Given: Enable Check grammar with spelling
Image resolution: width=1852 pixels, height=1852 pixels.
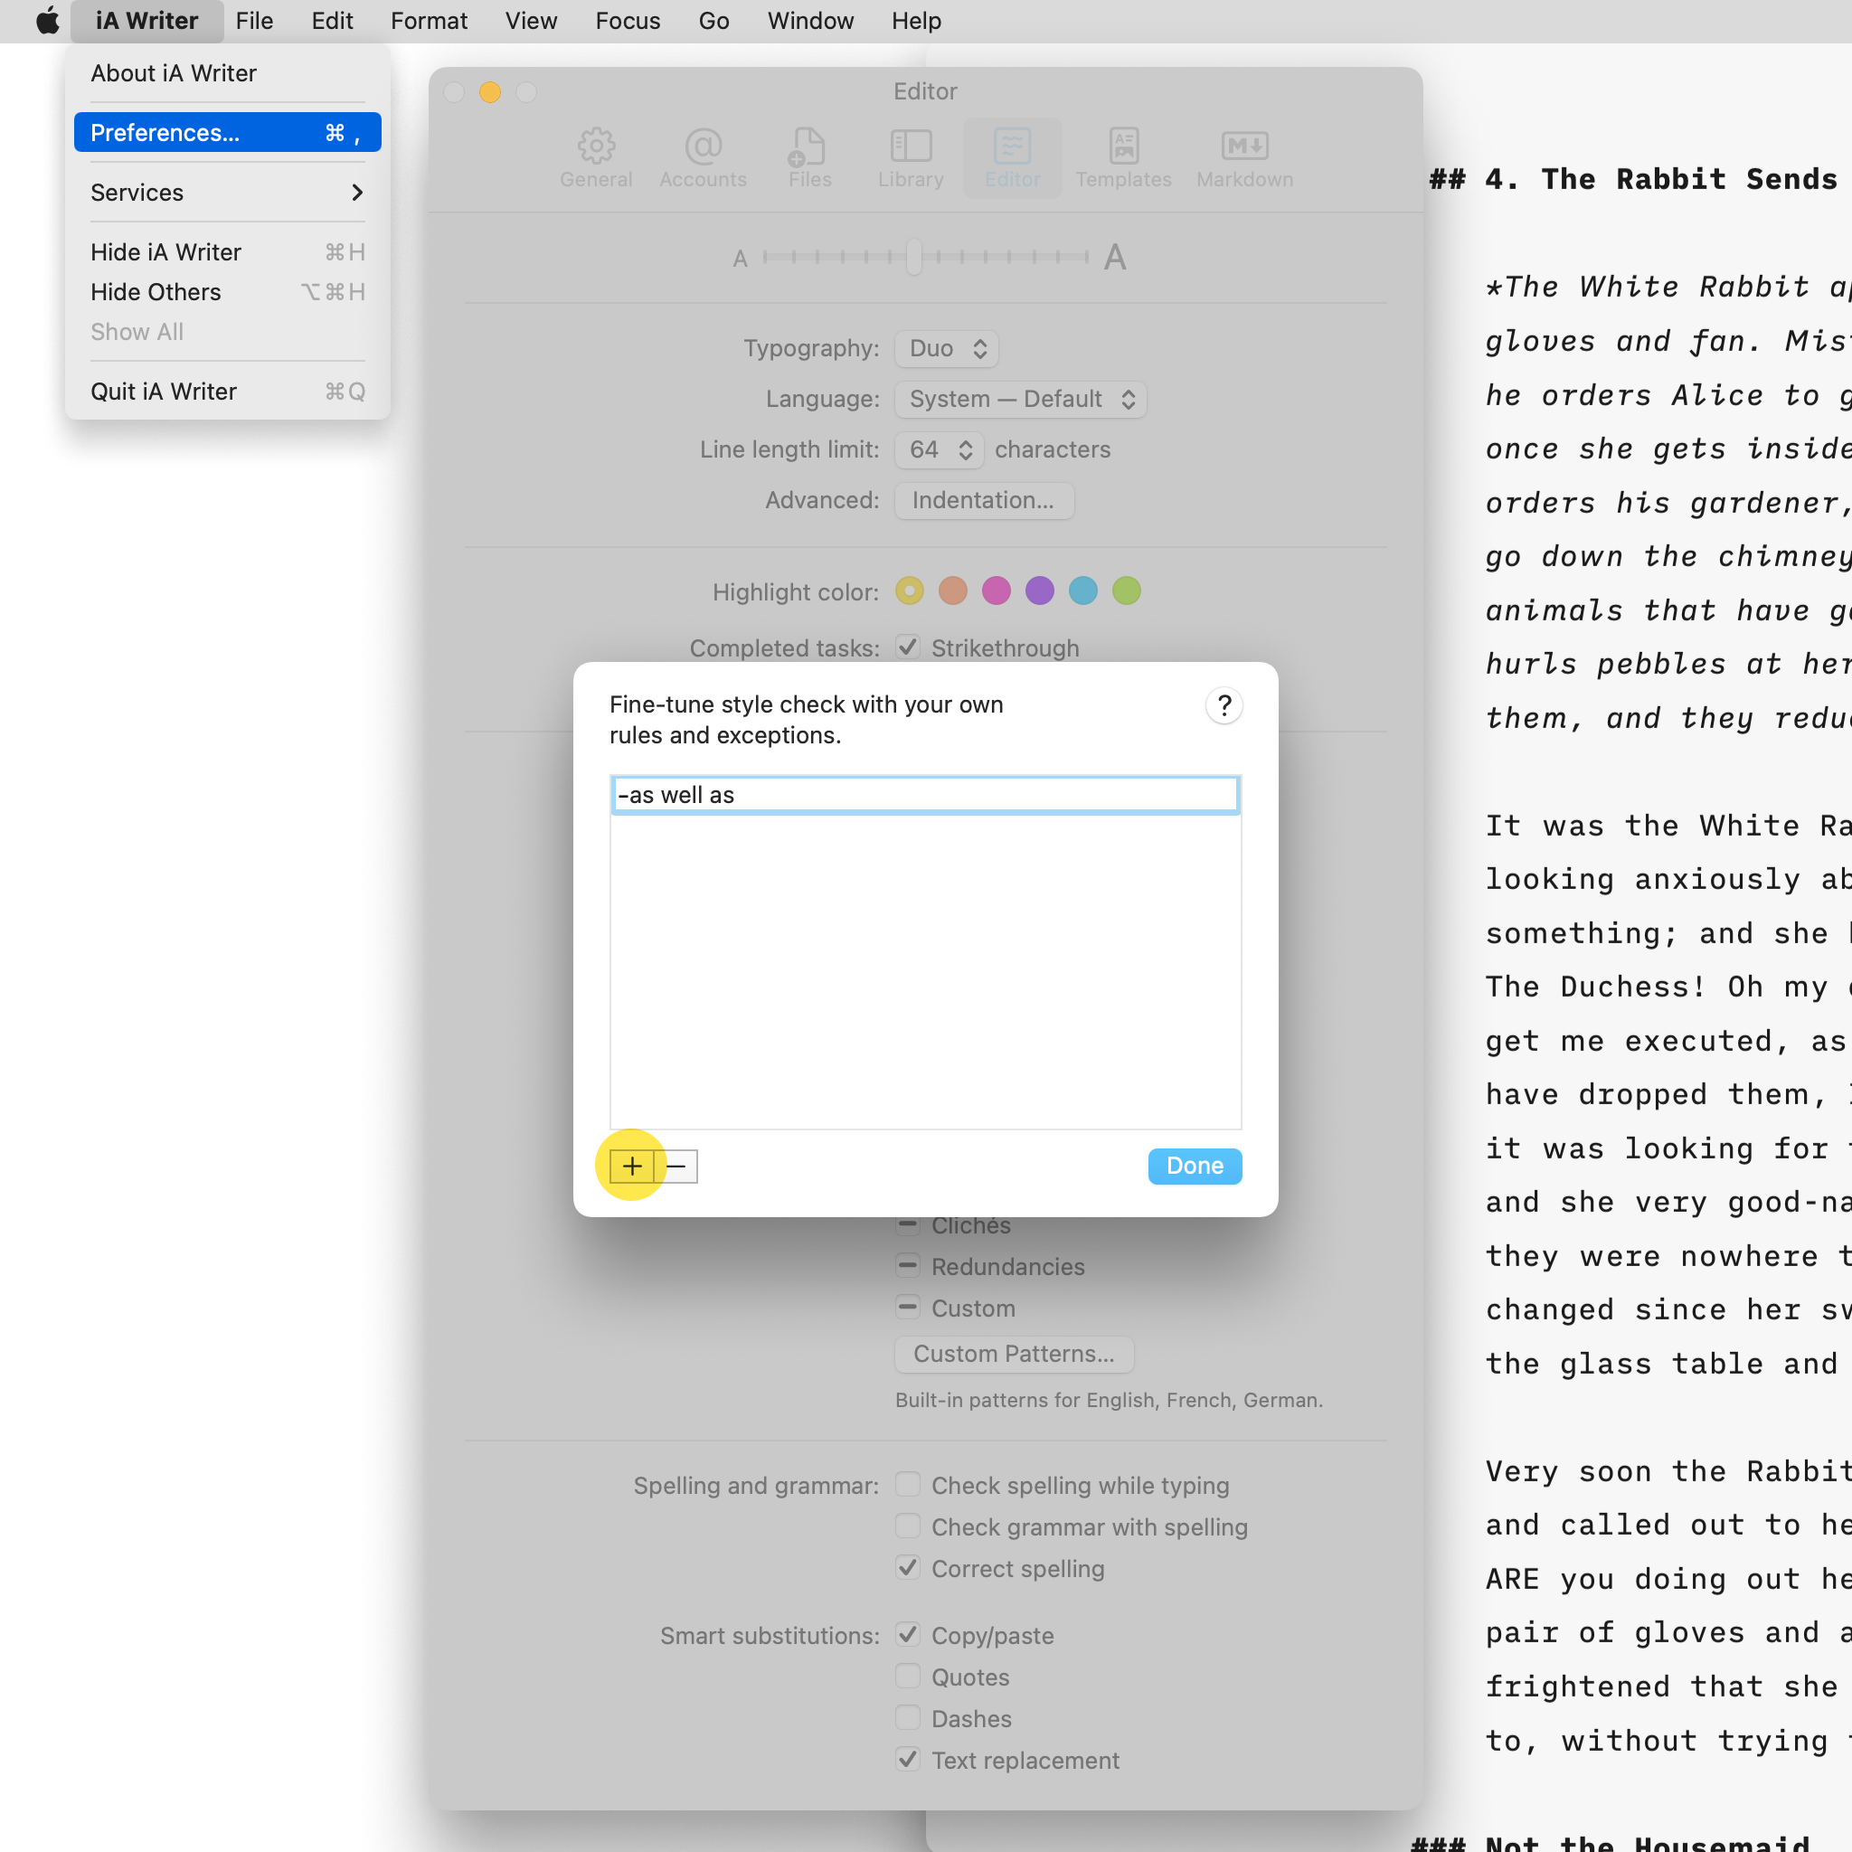Looking at the screenshot, I should click(908, 1526).
